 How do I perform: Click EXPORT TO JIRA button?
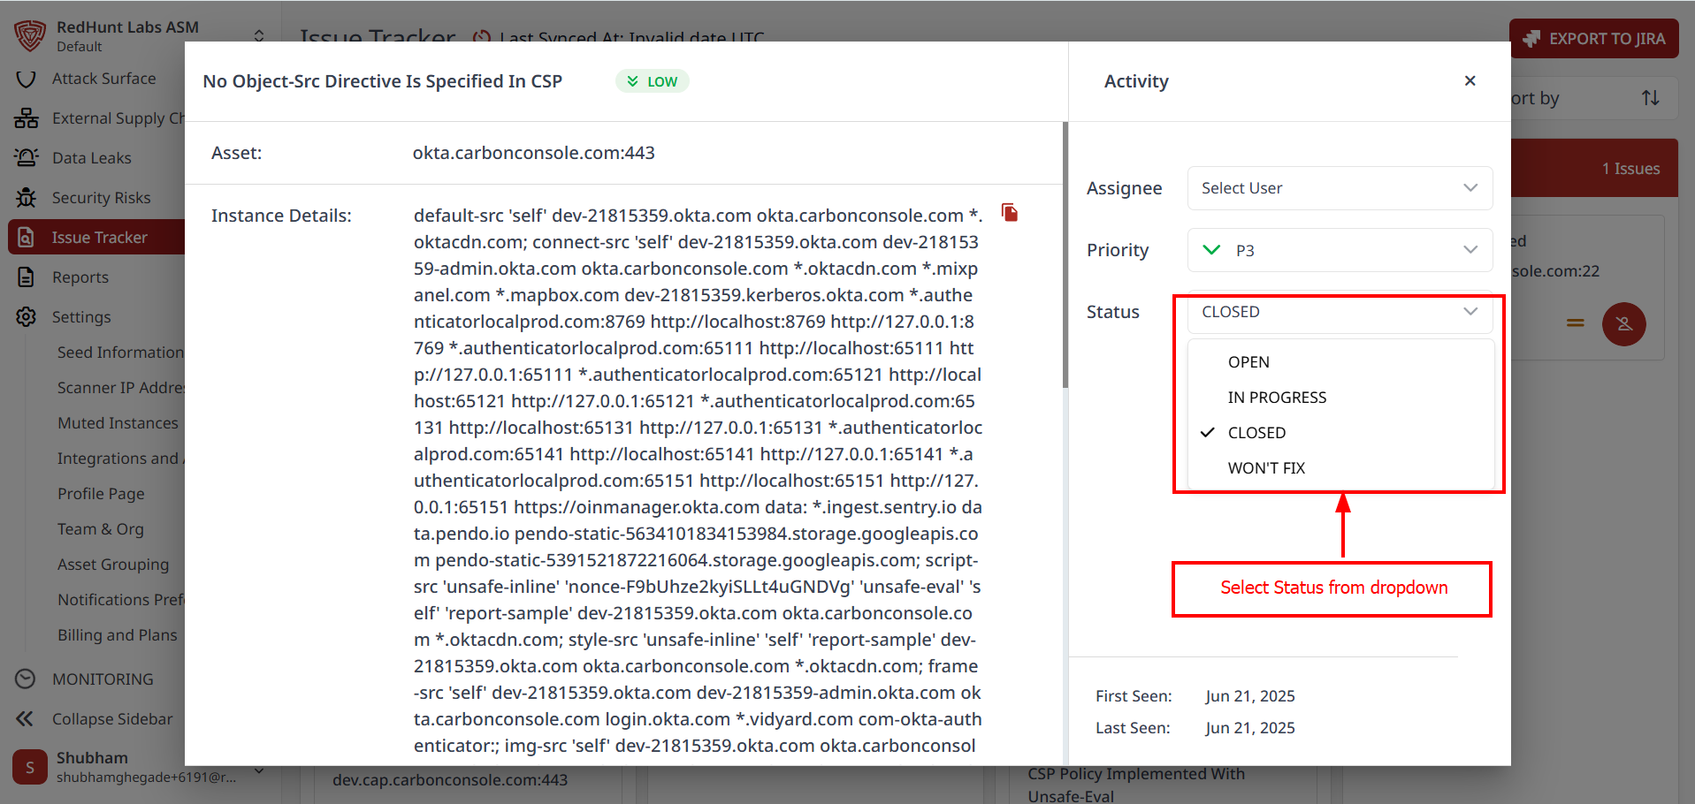[1594, 39]
